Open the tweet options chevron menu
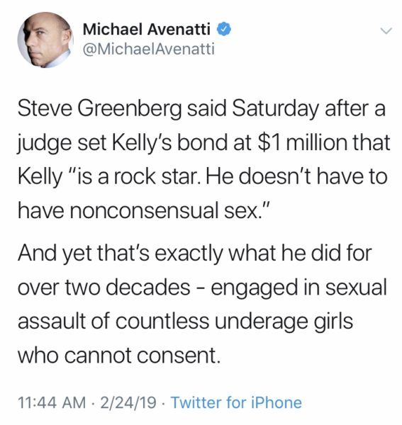 coord(386,30)
